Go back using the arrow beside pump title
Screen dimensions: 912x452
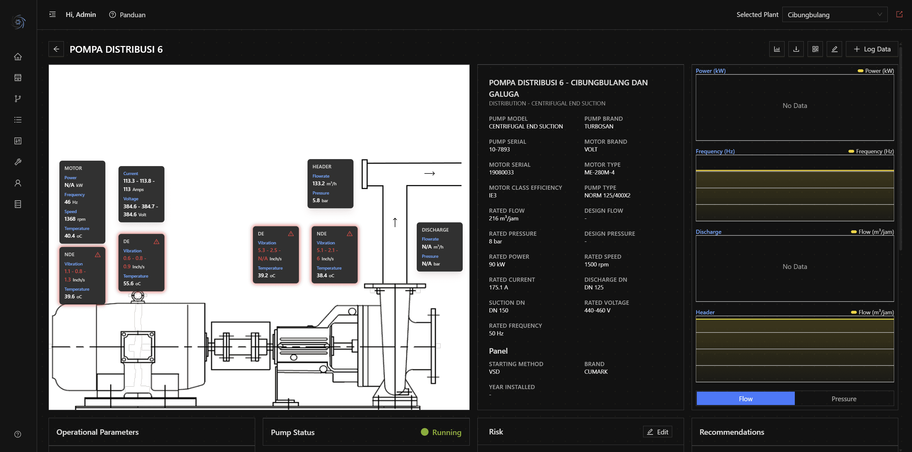56,49
